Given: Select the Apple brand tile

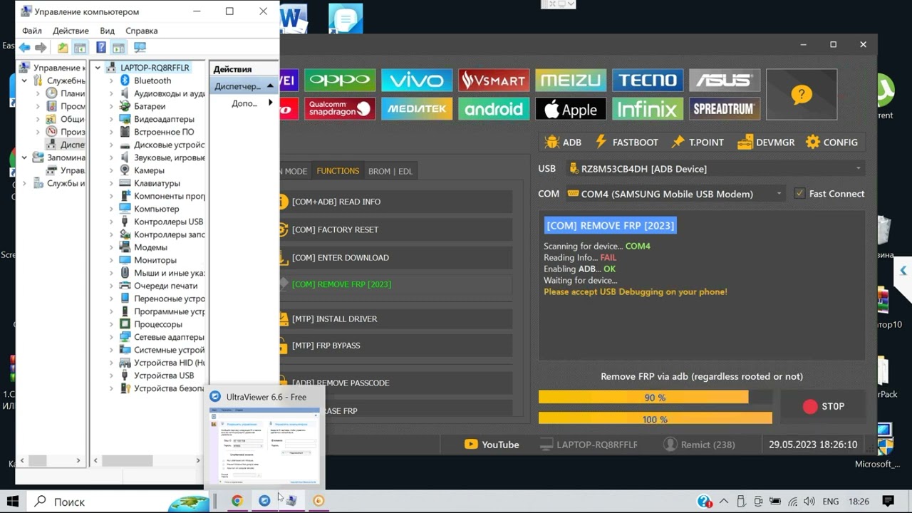Looking at the screenshot, I should coord(571,108).
